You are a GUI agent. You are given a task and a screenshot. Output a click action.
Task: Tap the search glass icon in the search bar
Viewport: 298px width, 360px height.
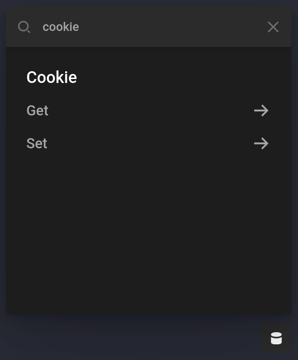pyautogui.click(x=24, y=27)
